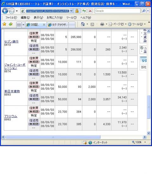
Task: Click the green Refresh arrows button
Action: click(x=84, y=11)
